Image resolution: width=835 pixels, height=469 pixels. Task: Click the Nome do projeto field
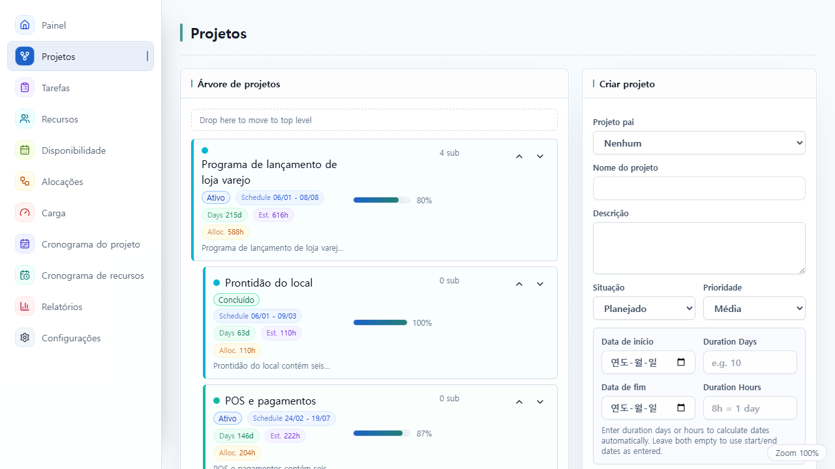699,188
